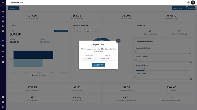Viewport: 197px width, 110px height.
Task: Click the Export CSV button
Action: tap(99, 65)
